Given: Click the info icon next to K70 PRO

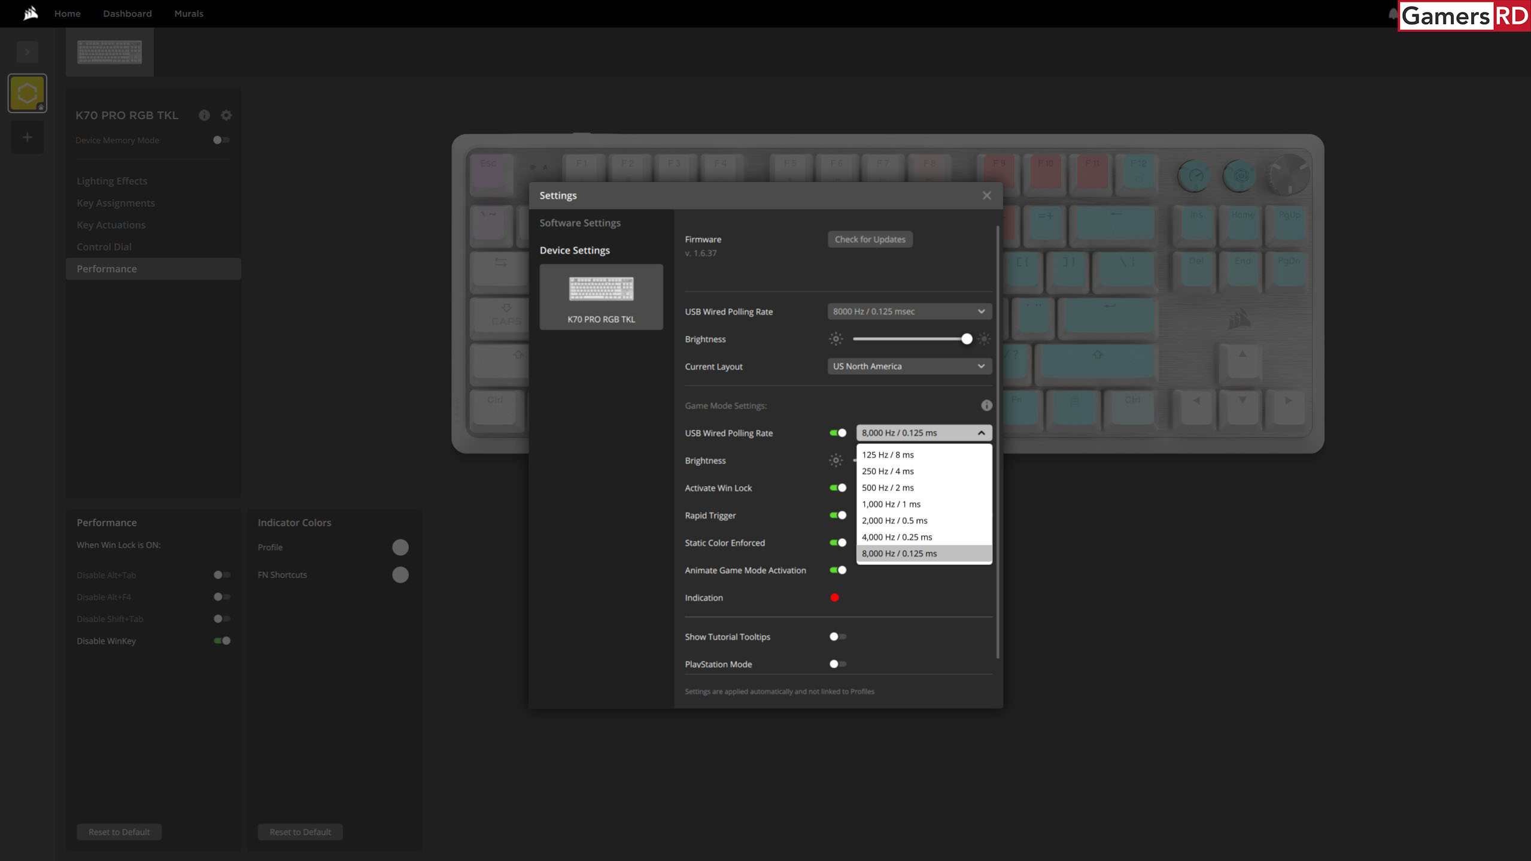Looking at the screenshot, I should click(205, 114).
